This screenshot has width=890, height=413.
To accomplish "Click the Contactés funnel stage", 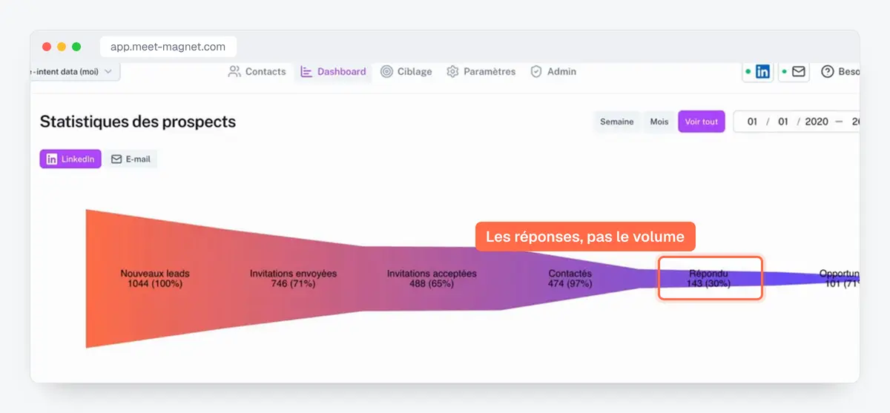I will pyautogui.click(x=570, y=279).
